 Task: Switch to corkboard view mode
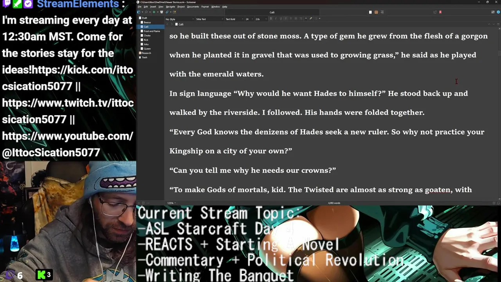(376, 12)
